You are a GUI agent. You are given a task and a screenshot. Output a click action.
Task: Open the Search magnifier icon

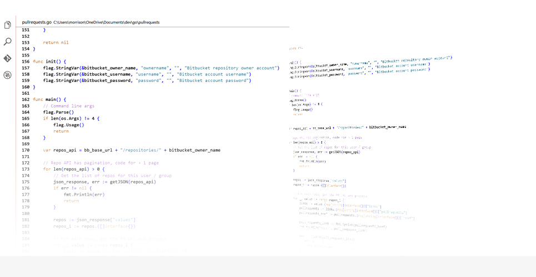click(x=8, y=42)
